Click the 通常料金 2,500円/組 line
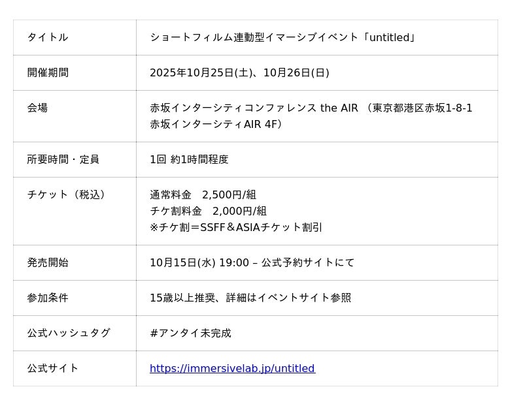 click(x=203, y=195)
